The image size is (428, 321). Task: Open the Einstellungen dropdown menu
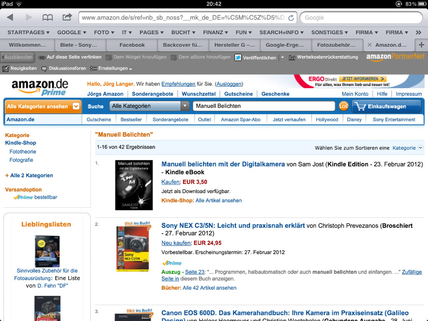click(111, 68)
